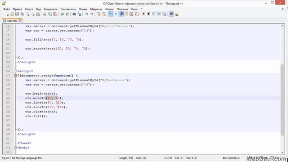Click the Save All toolbar icon
288x162 pixels.
22,14
